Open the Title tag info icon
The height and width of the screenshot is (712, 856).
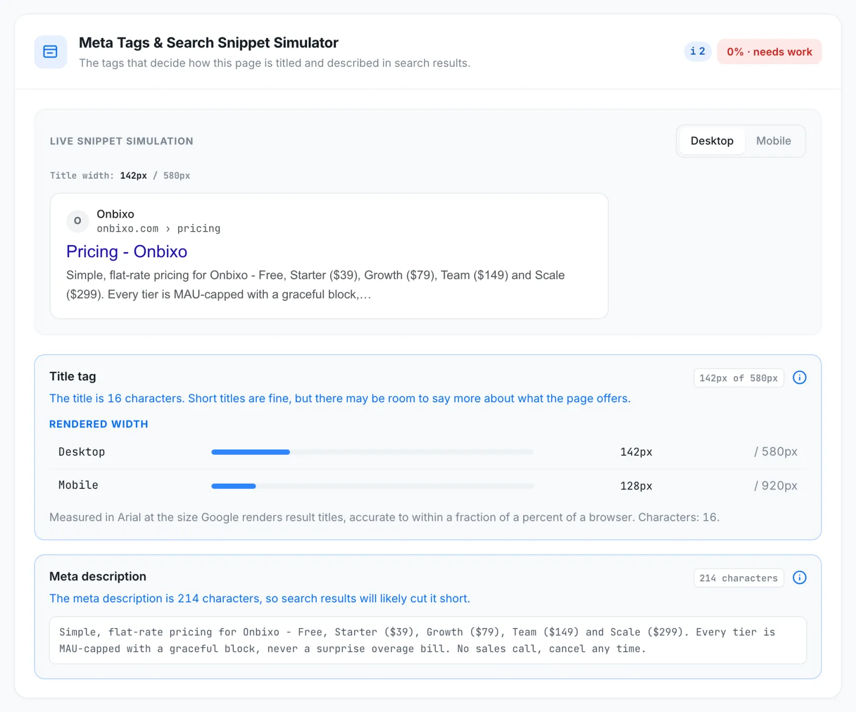point(799,378)
